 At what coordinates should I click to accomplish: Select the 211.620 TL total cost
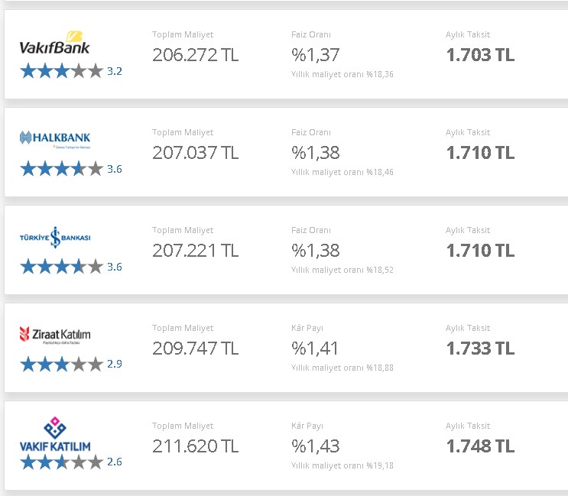pos(195,446)
